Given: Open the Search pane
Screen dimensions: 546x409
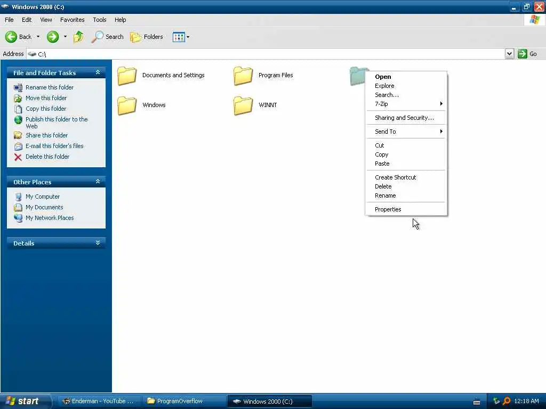Looking at the screenshot, I should point(108,37).
